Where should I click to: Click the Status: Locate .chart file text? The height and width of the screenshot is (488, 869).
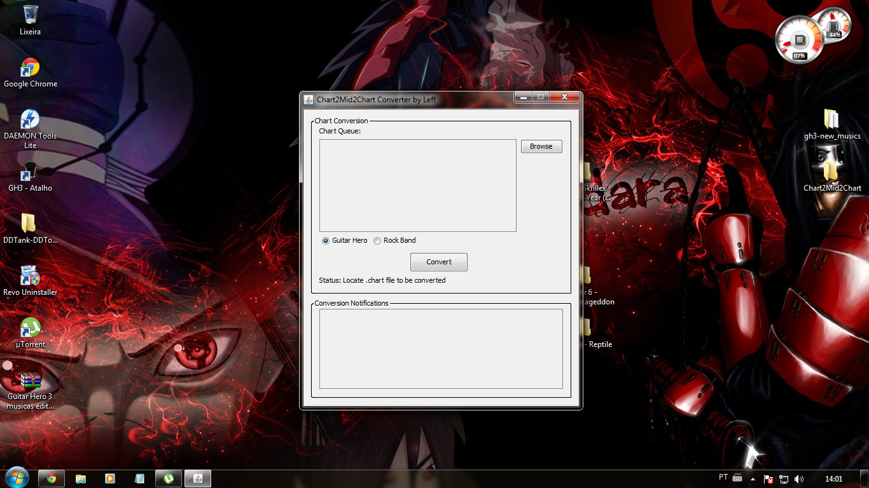382,280
